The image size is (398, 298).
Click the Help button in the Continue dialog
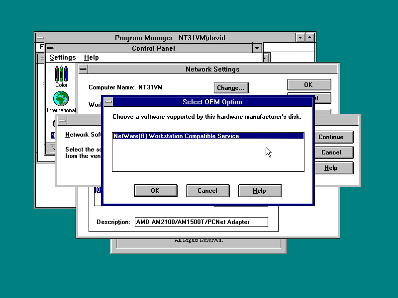[334, 168]
